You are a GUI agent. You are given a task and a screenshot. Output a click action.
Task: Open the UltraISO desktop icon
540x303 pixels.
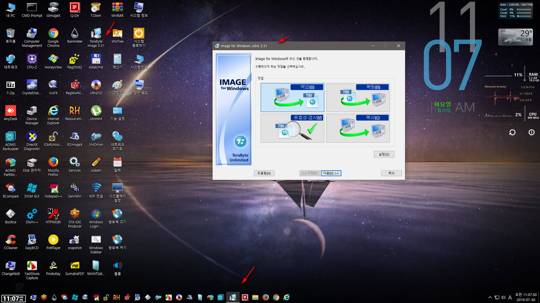coord(96,87)
